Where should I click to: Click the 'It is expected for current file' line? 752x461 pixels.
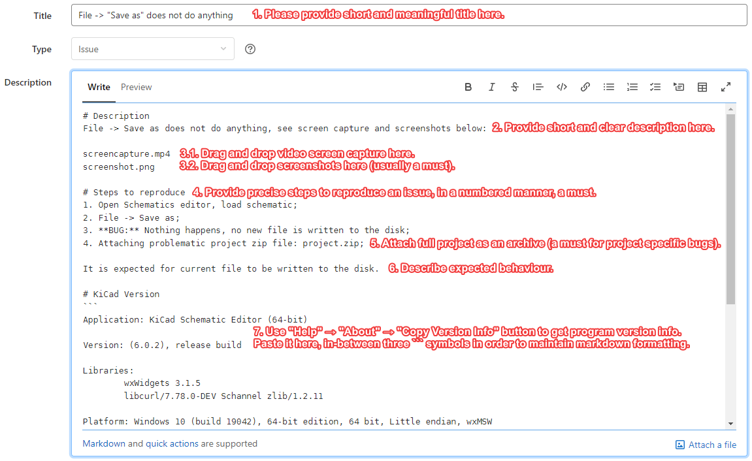231,269
